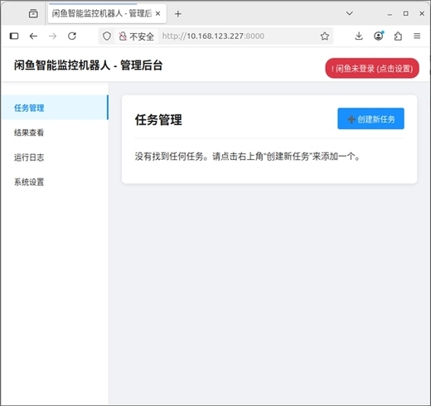The image size is (431, 406).
Task: Toggle the browser sidebar icon
Action: point(14,36)
